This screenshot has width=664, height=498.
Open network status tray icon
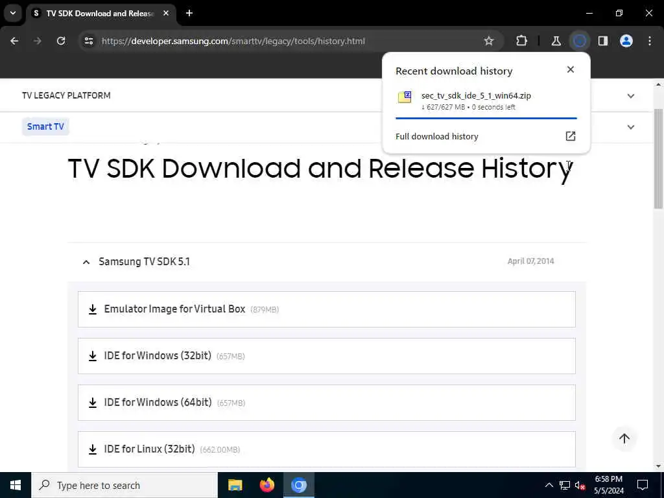pyautogui.click(x=565, y=485)
